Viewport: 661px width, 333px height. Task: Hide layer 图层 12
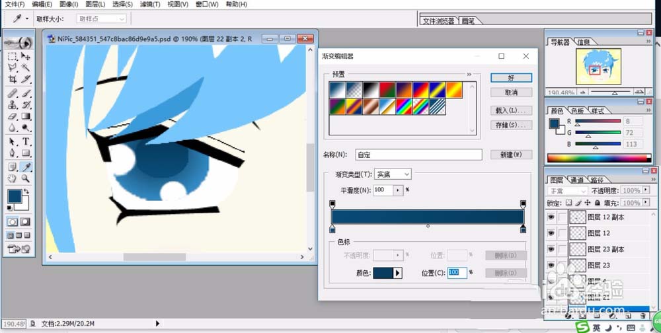click(551, 233)
